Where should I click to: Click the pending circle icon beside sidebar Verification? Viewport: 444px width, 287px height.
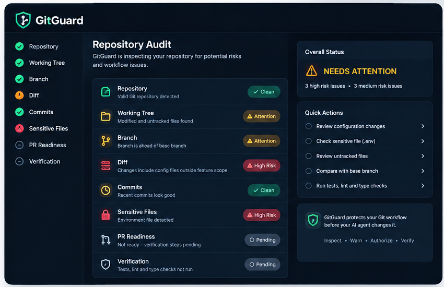tap(19, 161)
